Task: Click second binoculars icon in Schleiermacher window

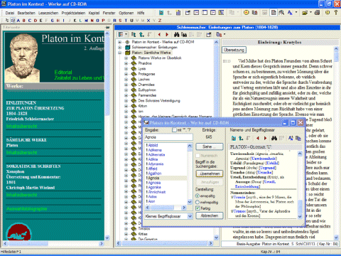Action: point(184,35)
